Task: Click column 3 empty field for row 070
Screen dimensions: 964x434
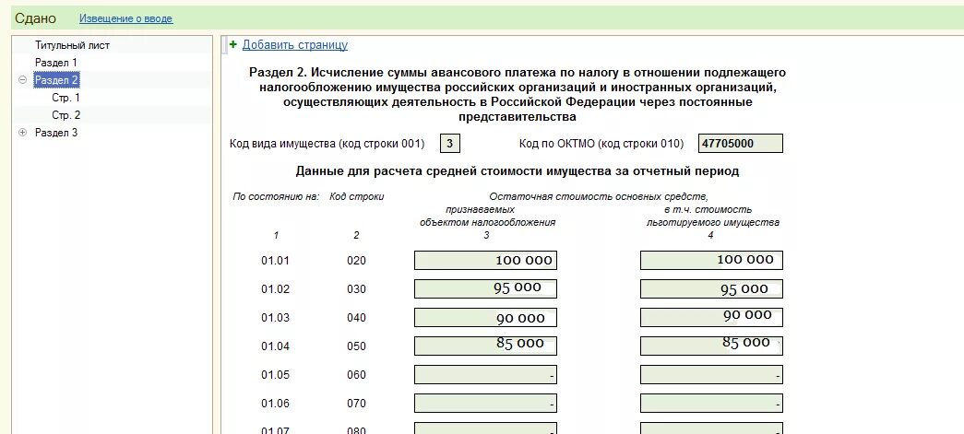Action: (x=485, y=403)
